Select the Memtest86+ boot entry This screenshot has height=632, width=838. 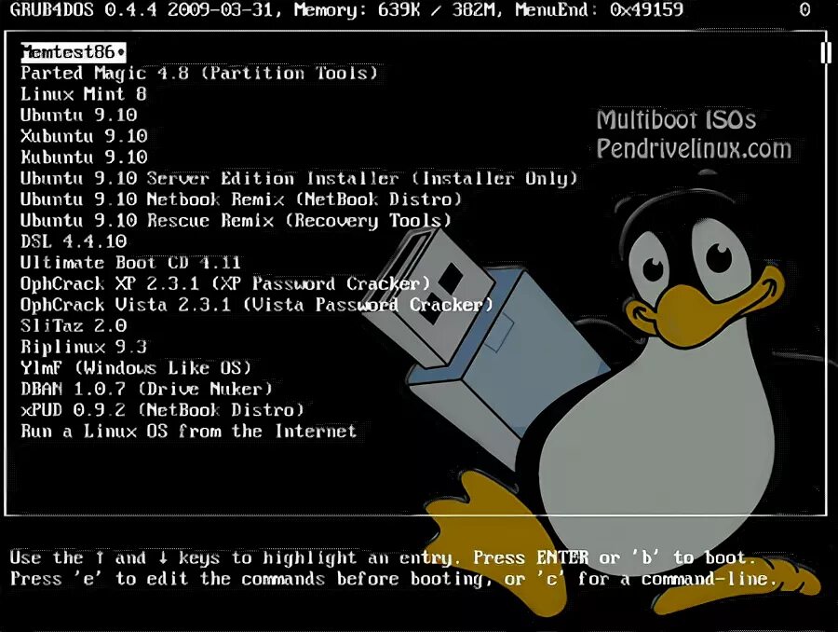[74, 52]
